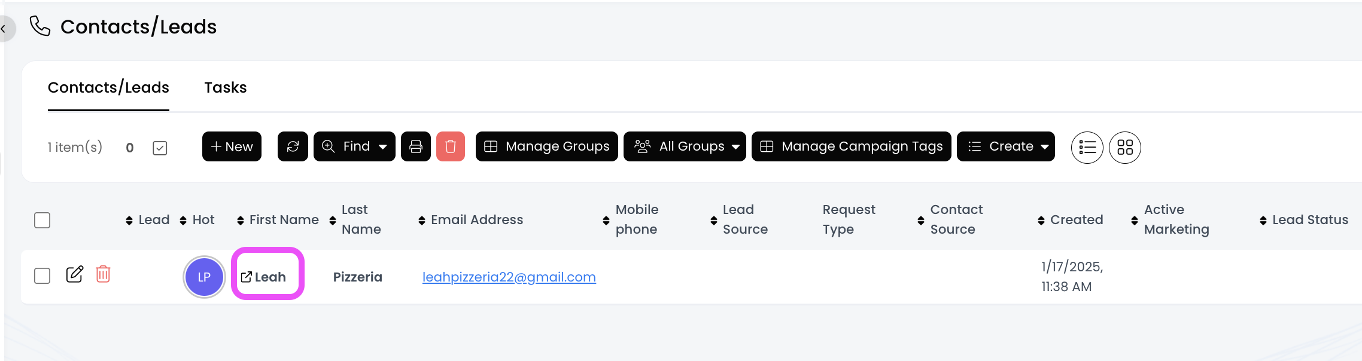This screenshot has height=361, width=1362.
Task: Toggle select-all icon beside item count
Action: pyautogui.click(x=160, y=148)
